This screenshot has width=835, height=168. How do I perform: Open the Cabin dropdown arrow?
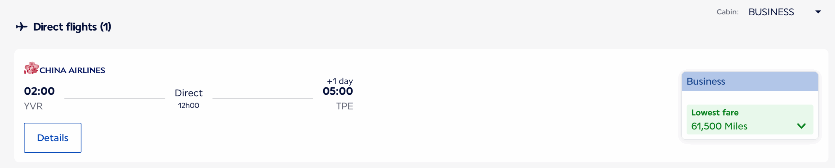[x=818, y=12]
